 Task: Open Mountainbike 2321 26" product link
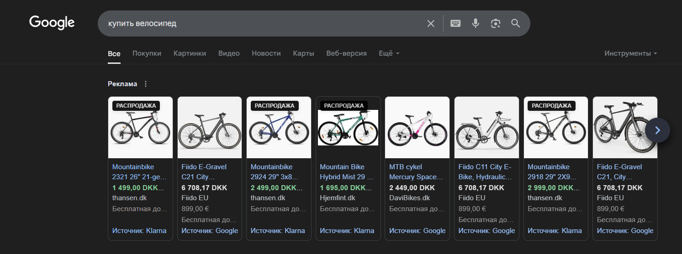[x=139, y=172]
